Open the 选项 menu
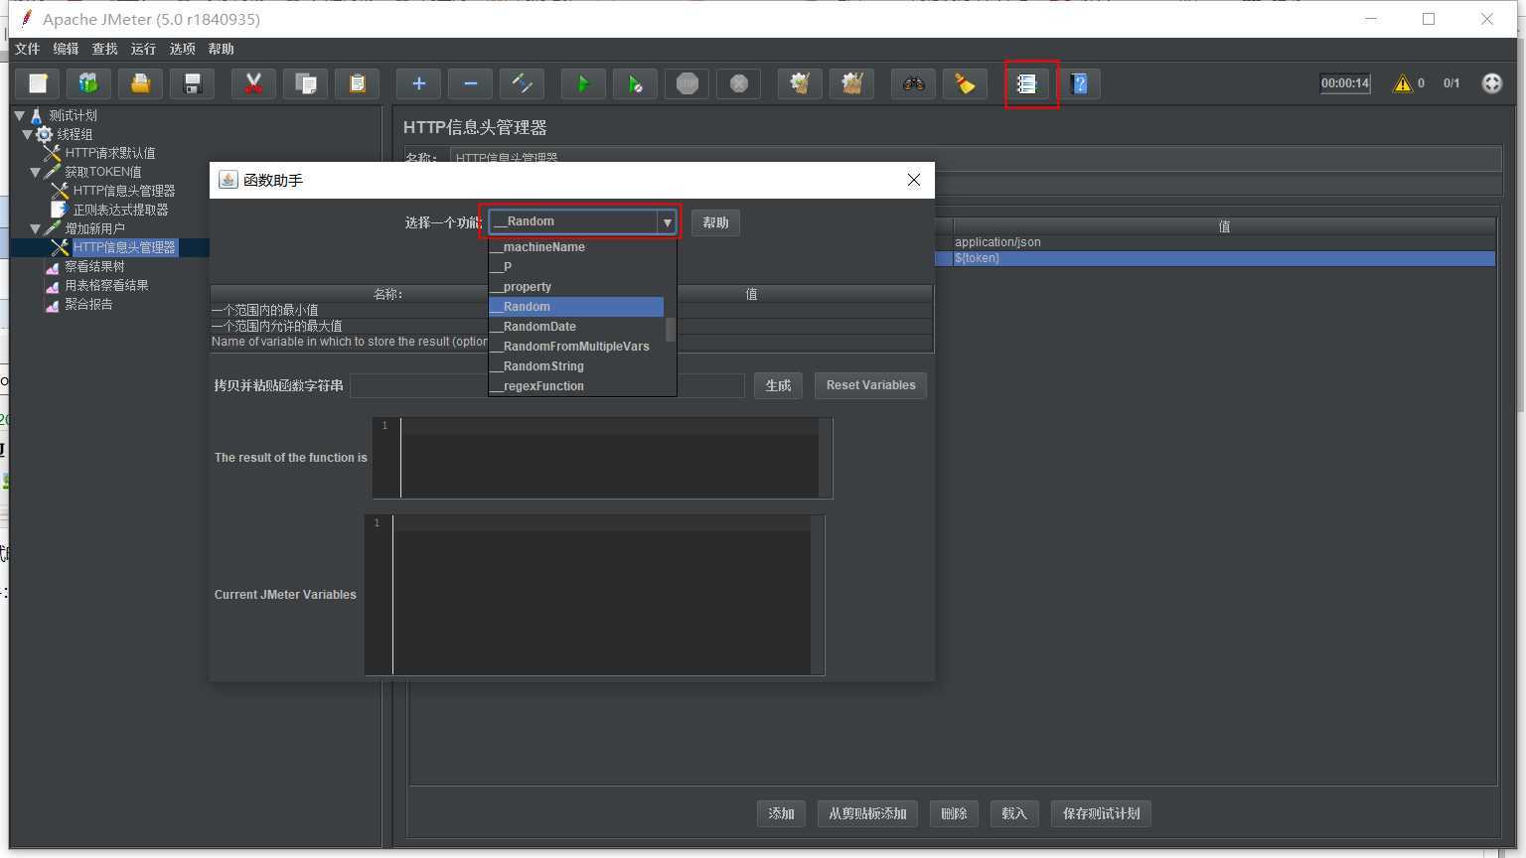 (182, 49)
